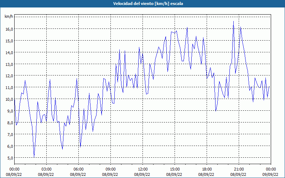Click the '13,0' y-axis label
Viewport: 285px width, 178px height.
coord(9,64)
